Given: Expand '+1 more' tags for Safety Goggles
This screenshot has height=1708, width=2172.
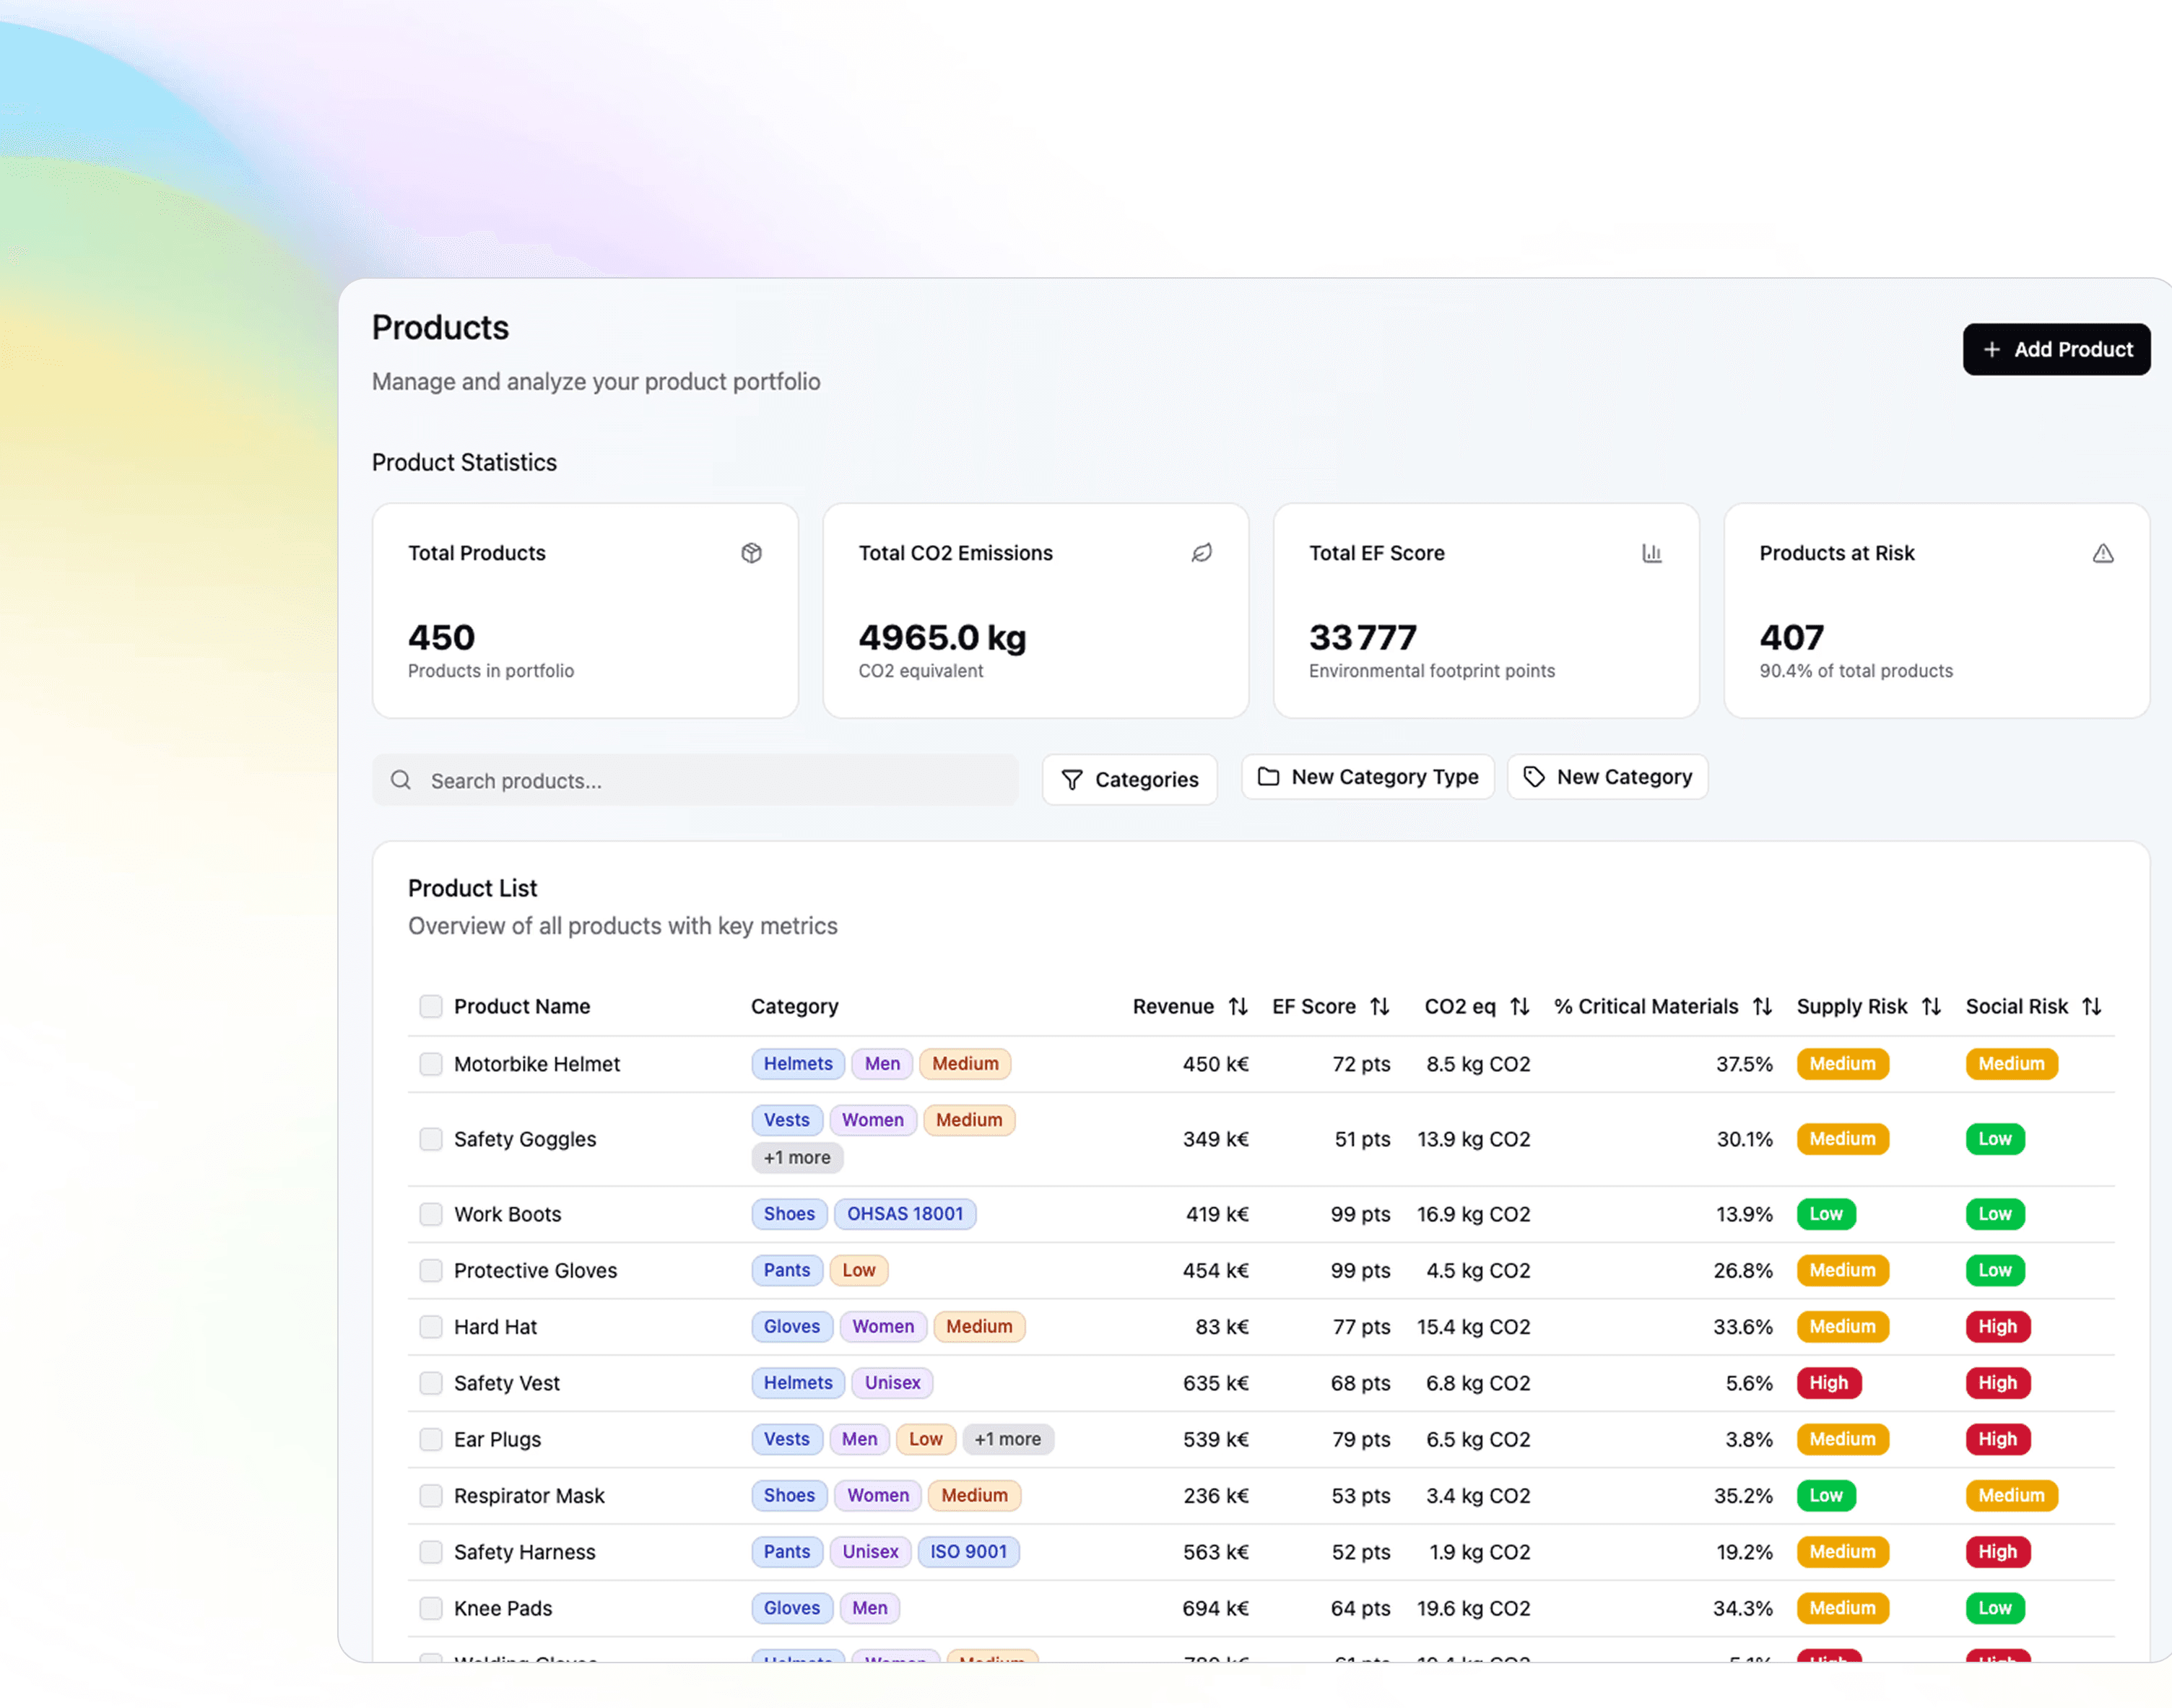Looking at the screenshot, I should 796,1157.
